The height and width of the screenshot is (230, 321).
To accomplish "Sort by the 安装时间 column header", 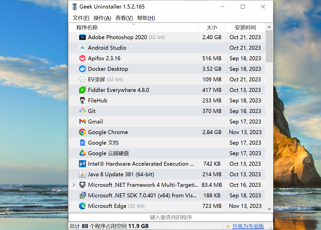I will [x=245, y=27].
